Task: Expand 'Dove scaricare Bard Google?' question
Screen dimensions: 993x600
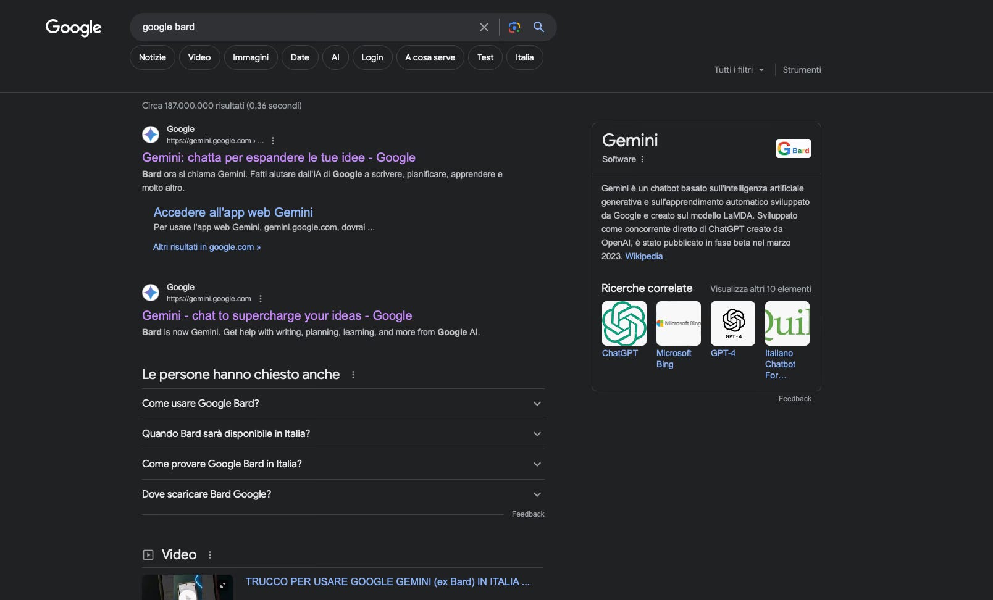Action: pos(343,494)
